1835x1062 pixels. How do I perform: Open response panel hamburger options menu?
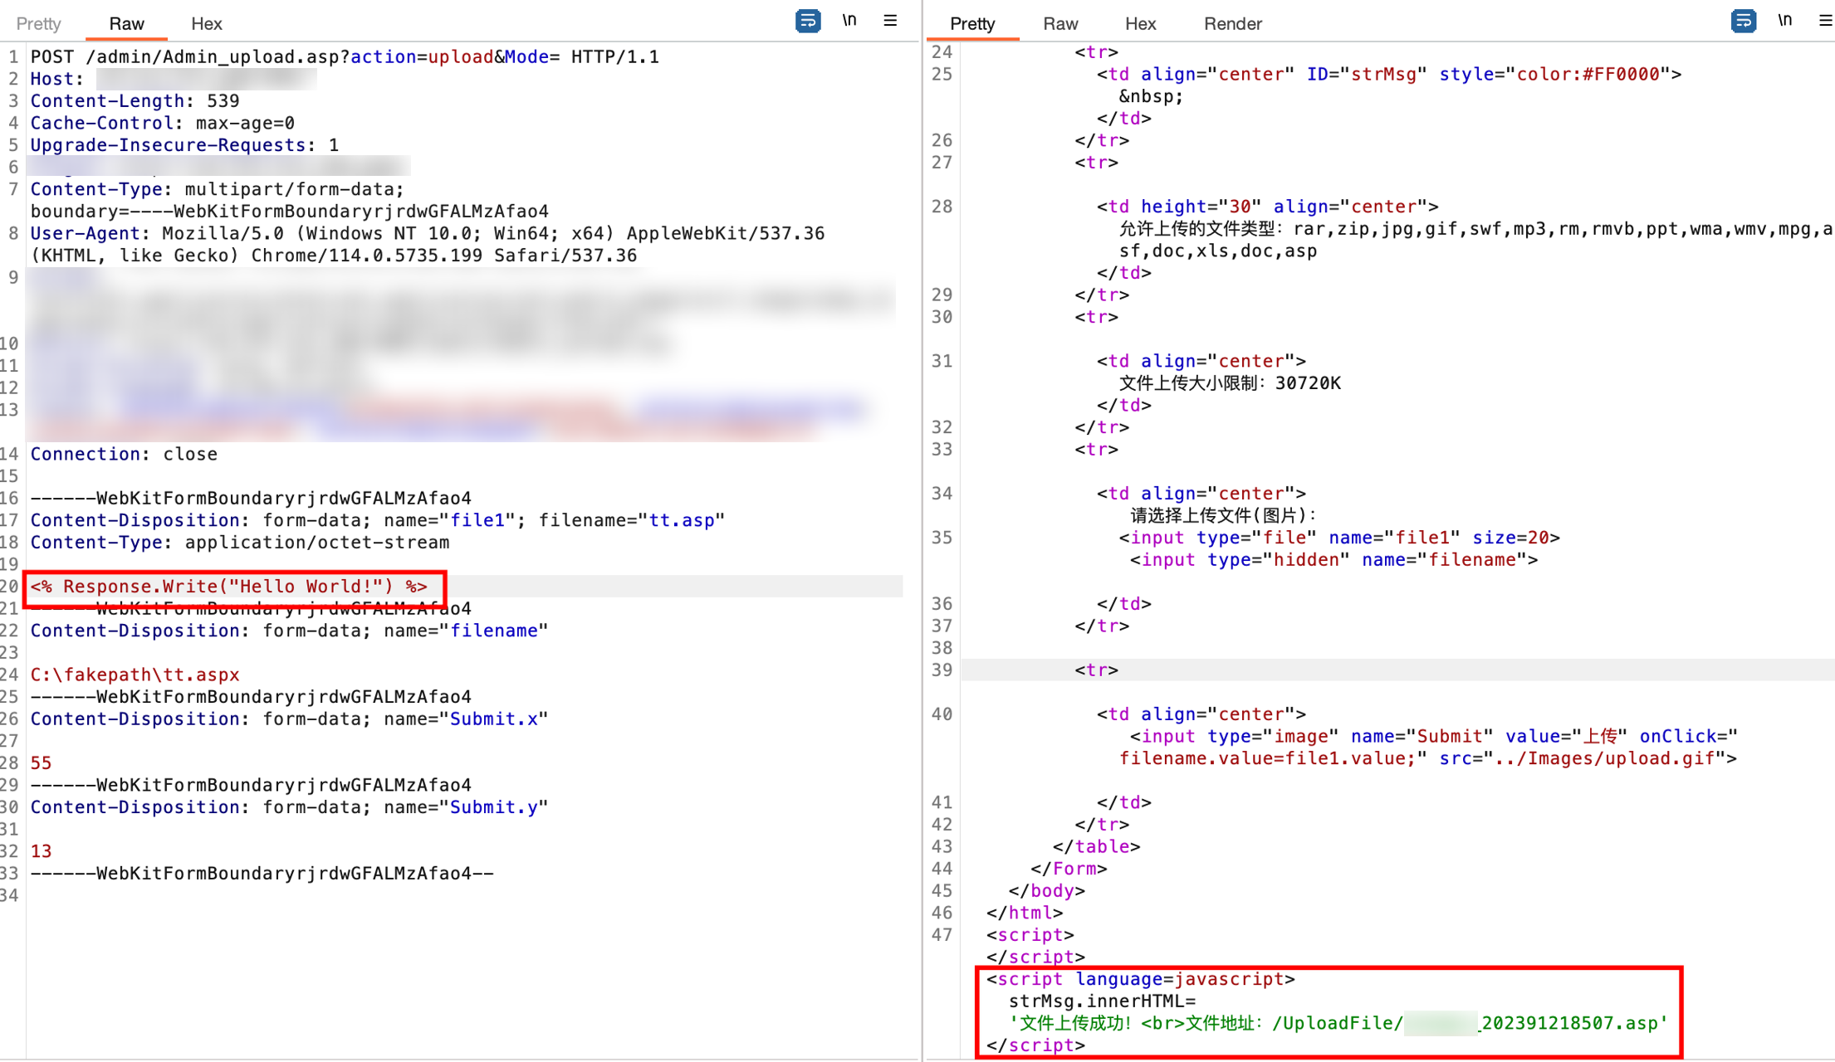pos(1825,21)
